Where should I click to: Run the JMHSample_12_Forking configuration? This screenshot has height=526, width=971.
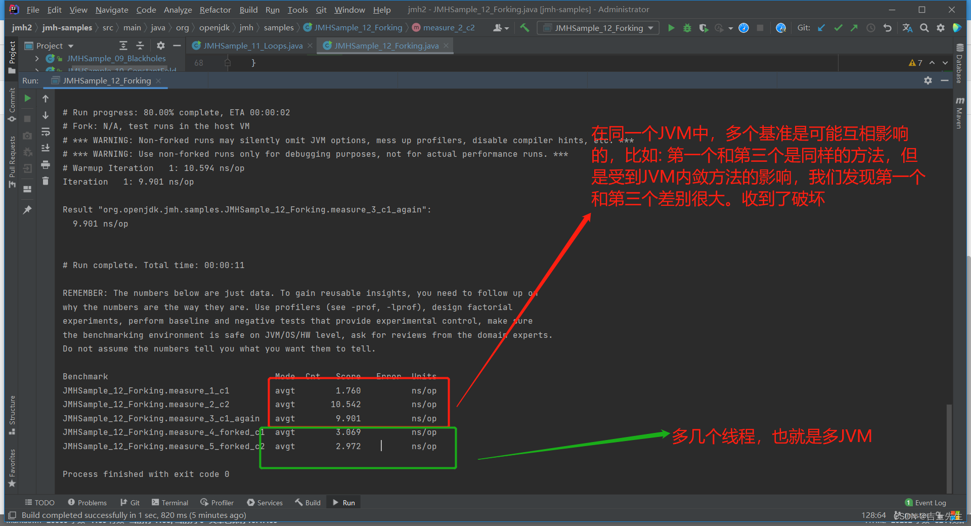click(x=671, y=28)
